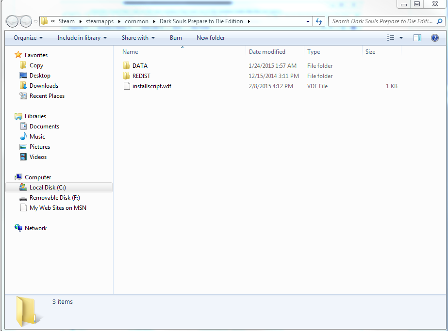
Task: Expand the arrow after common breadcrumb
Action: pos(154,21)
